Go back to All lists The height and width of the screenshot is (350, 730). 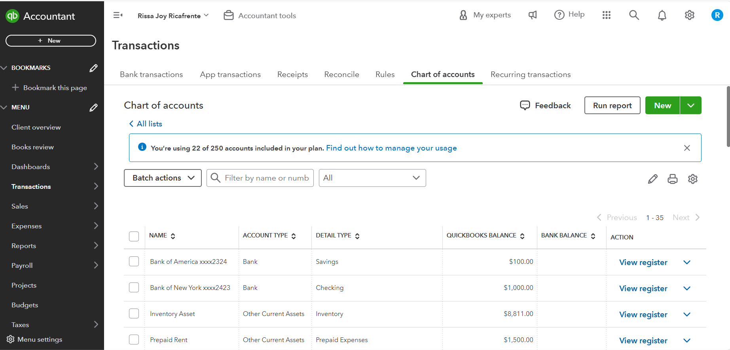[x=146, y=124]
